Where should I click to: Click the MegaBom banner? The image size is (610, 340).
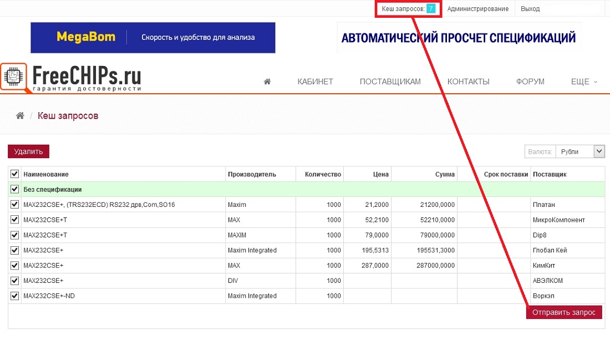click(x=153, y=37)
